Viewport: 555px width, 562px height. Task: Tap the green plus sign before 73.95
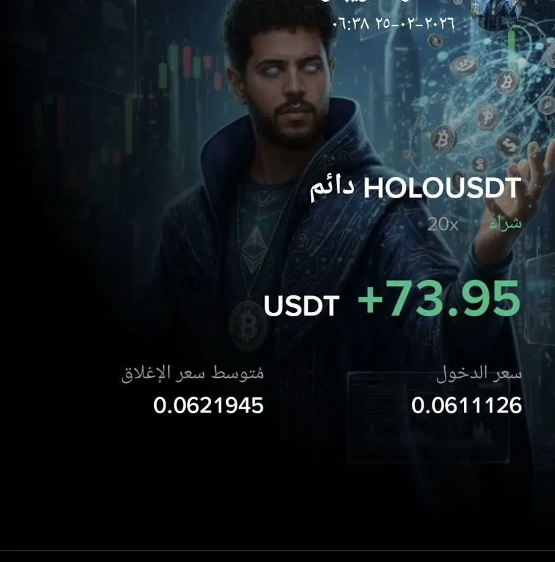pyautogui.click(x=370, y=299)
